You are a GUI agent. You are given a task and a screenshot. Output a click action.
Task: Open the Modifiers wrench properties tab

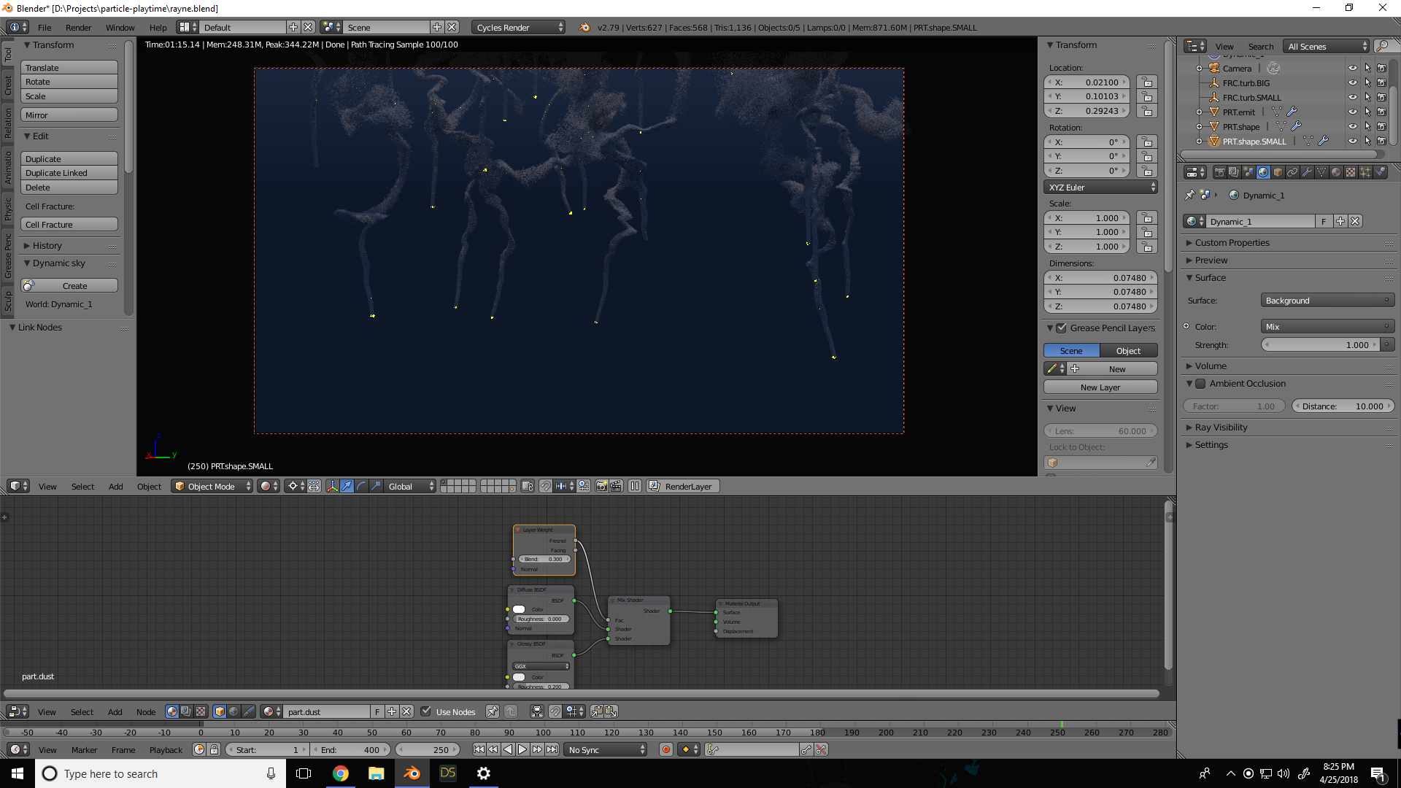tap(1307, 172)
